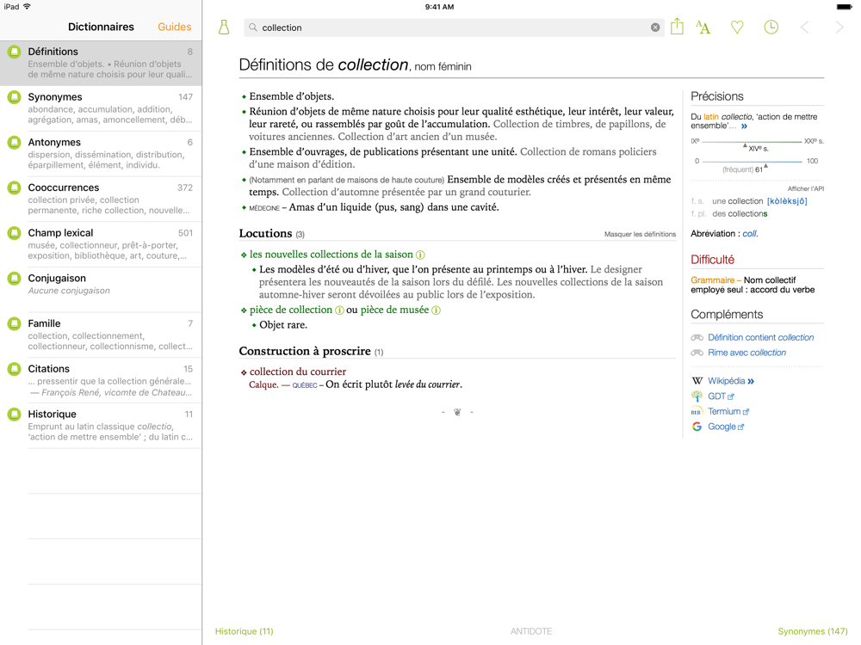
Task: Open the text size settings icon
Action: point(703,27)
